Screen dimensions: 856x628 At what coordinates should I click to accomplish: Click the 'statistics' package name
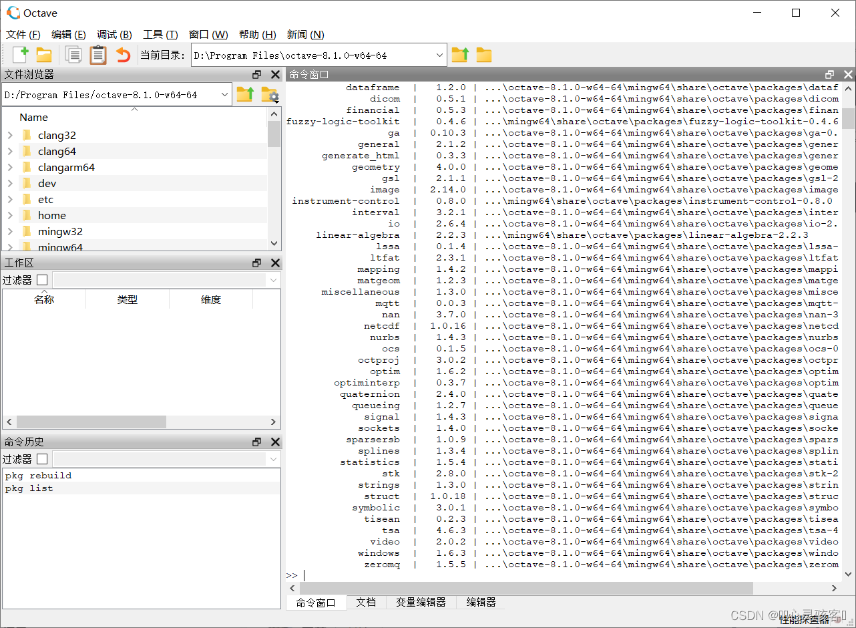click(x=370, y=462)
